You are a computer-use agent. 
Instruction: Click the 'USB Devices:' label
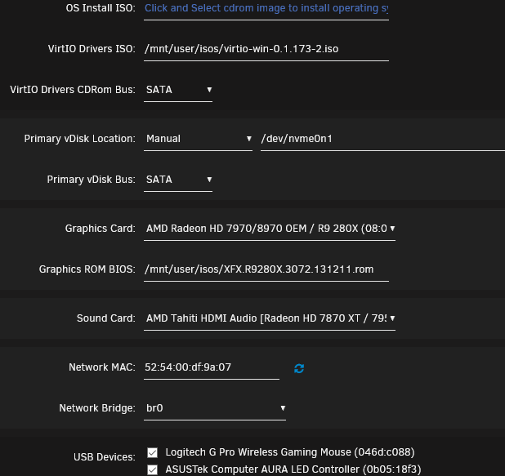[105, 457]
